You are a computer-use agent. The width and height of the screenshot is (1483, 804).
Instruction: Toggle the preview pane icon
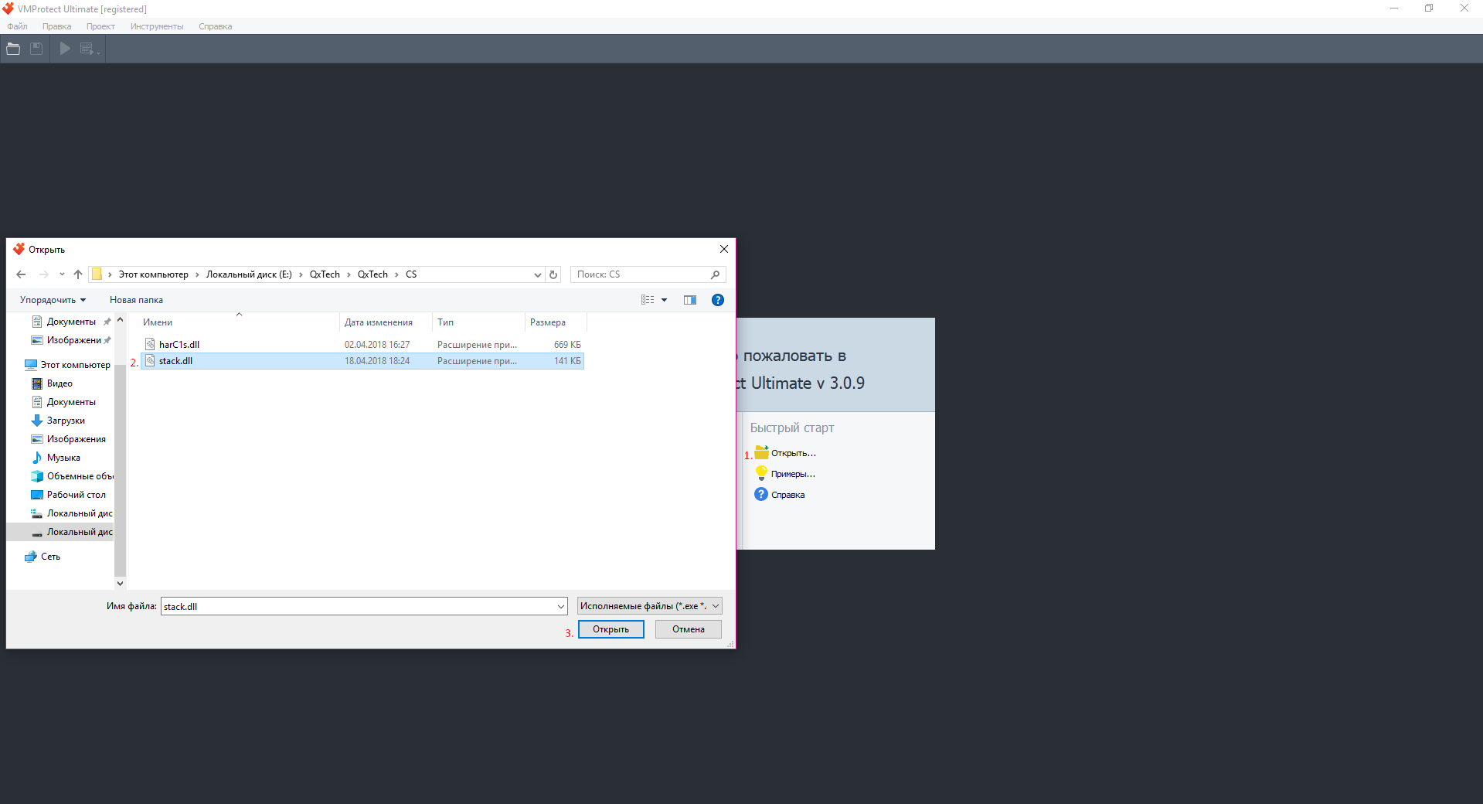tap(690, 300)
